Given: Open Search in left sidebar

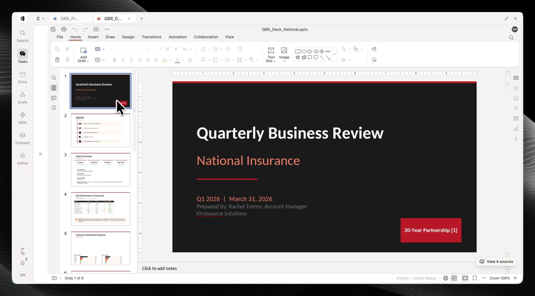Looking at the screenshot, I should (x=22, y=36).
